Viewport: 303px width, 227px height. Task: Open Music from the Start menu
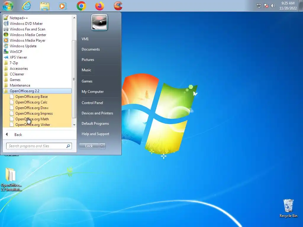click(86, 70)
